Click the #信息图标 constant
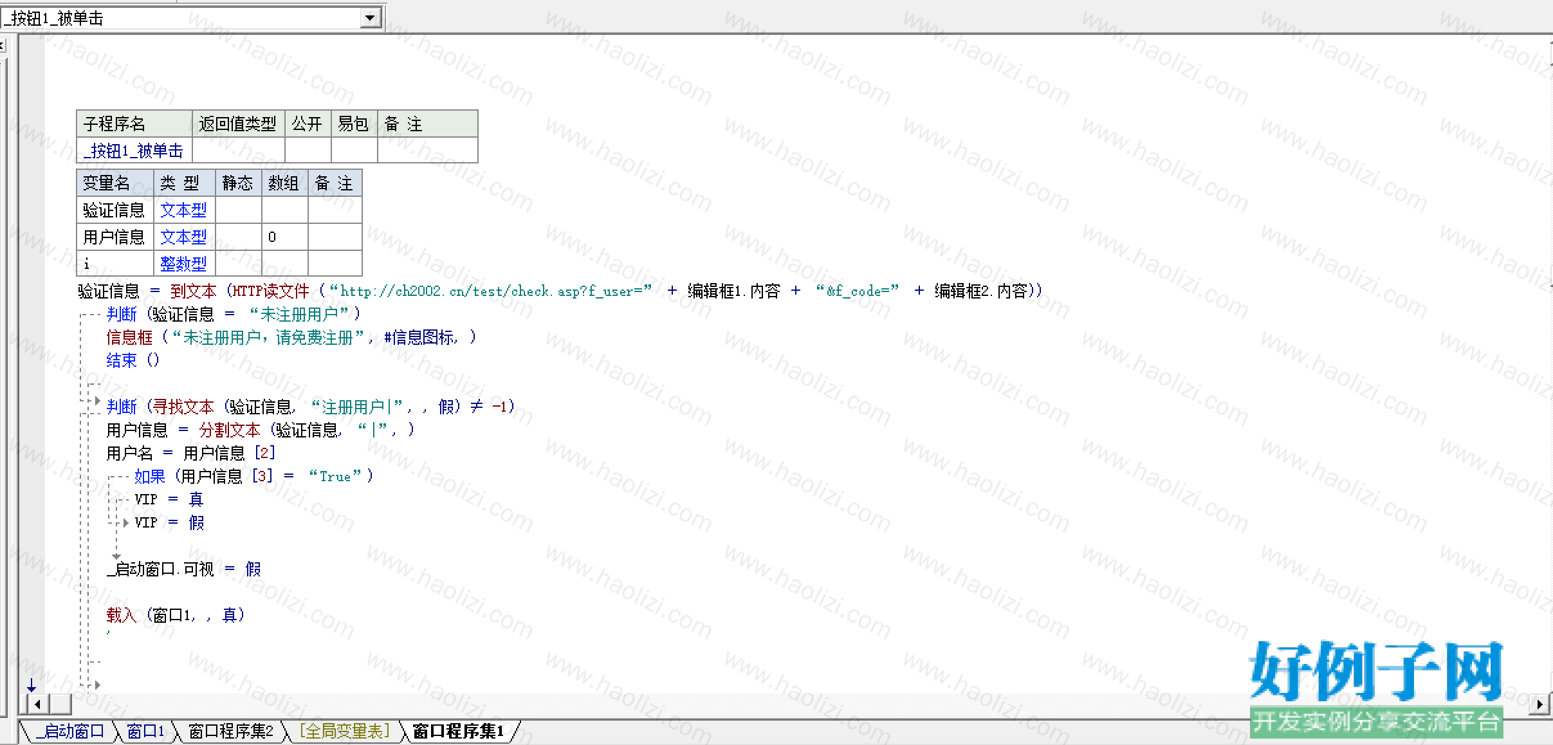The height and width of the screenshot is (745, 1553). tap(419, 338)
